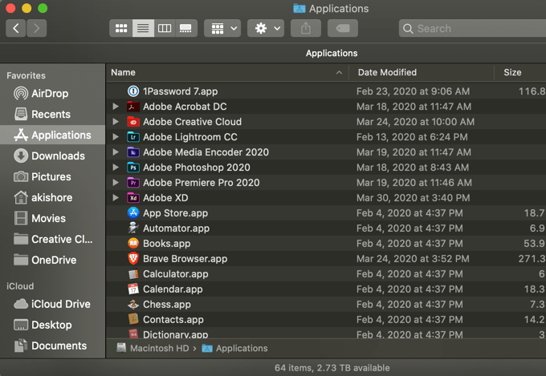The width and height of the screenshot is (546, 376).
Task: Expand the Adobe Acrobat DC folder
Action: click(x=116, y=107)
